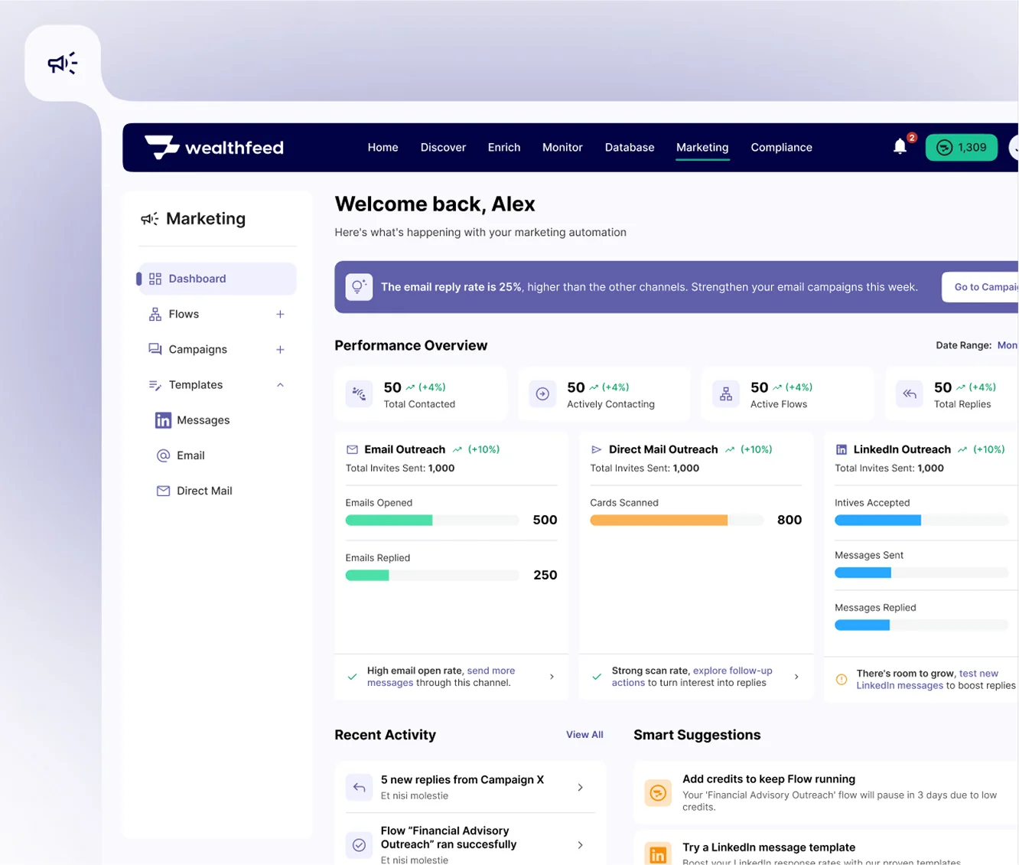Click the Total Replies reply-arrows icon

909,394
